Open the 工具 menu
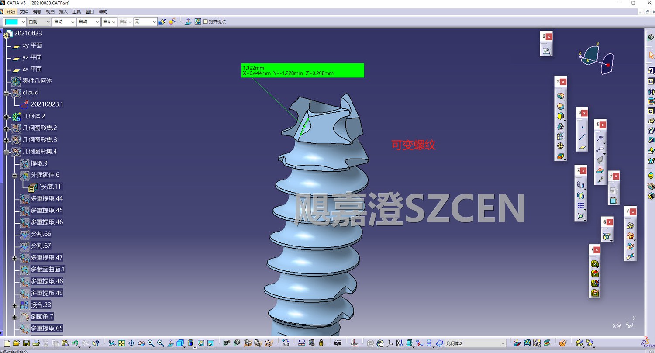Image resolution: width=655 pixels, height=353 pixels. click(76, 12)
